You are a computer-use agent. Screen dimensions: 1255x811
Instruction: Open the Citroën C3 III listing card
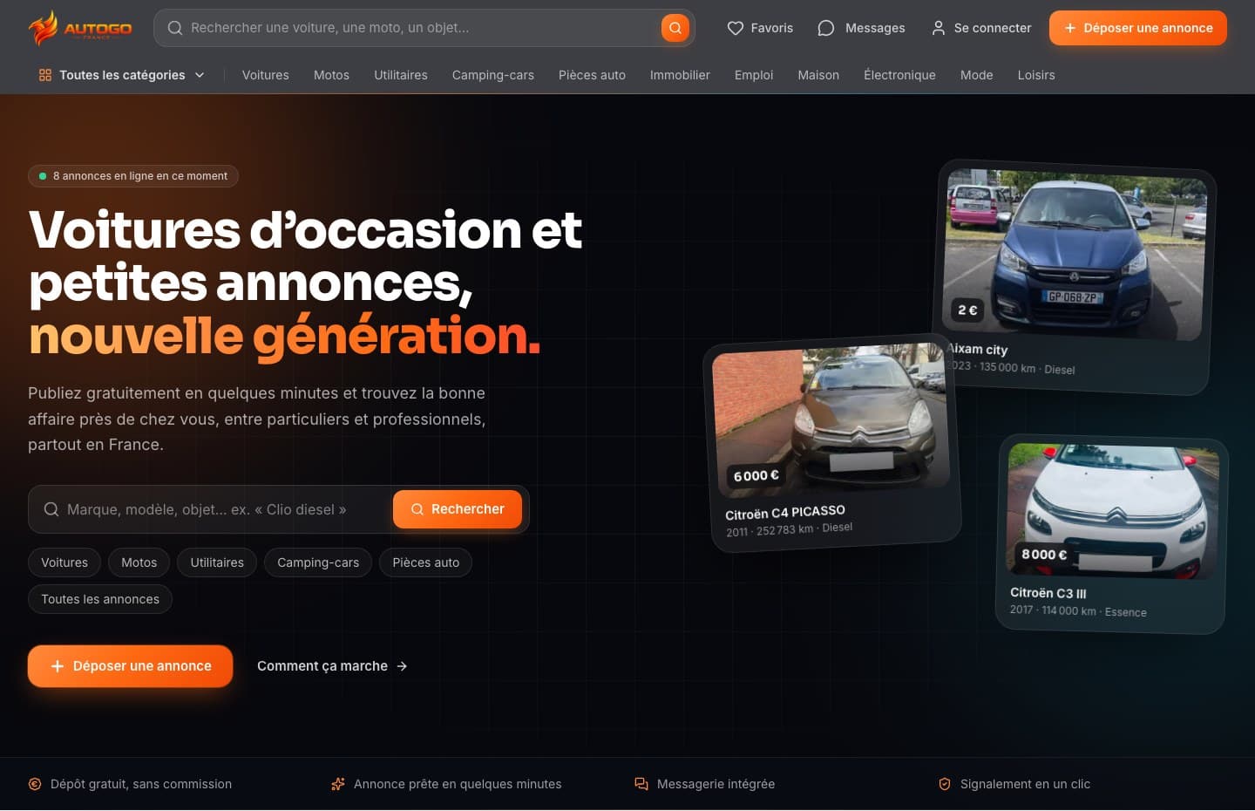(1111, 534)
